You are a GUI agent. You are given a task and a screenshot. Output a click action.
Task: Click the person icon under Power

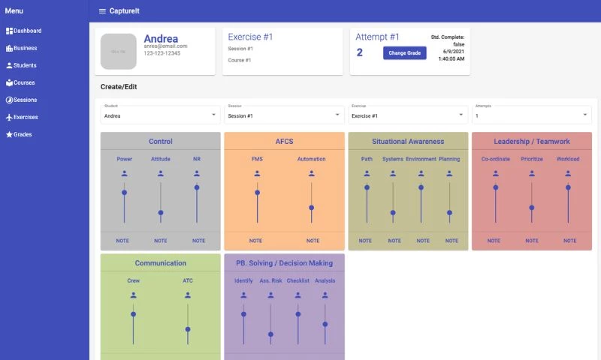click(x=124, y=173)
